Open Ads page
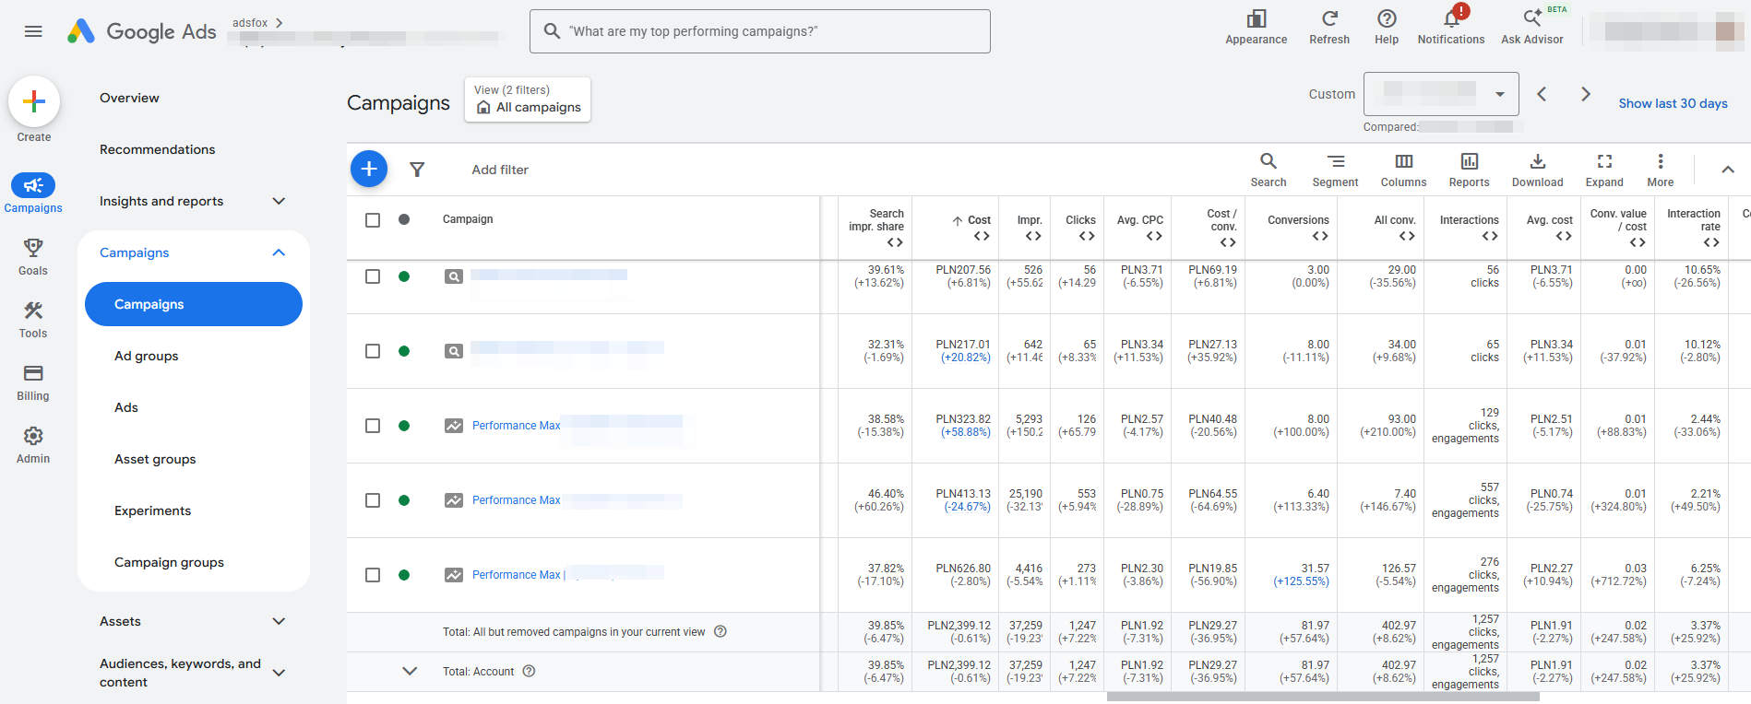Screen dimensions: 1751x704 (126, 407)
